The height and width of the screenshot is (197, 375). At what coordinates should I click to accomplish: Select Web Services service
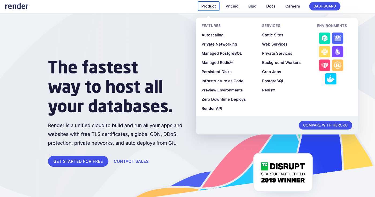click(275, 44)
